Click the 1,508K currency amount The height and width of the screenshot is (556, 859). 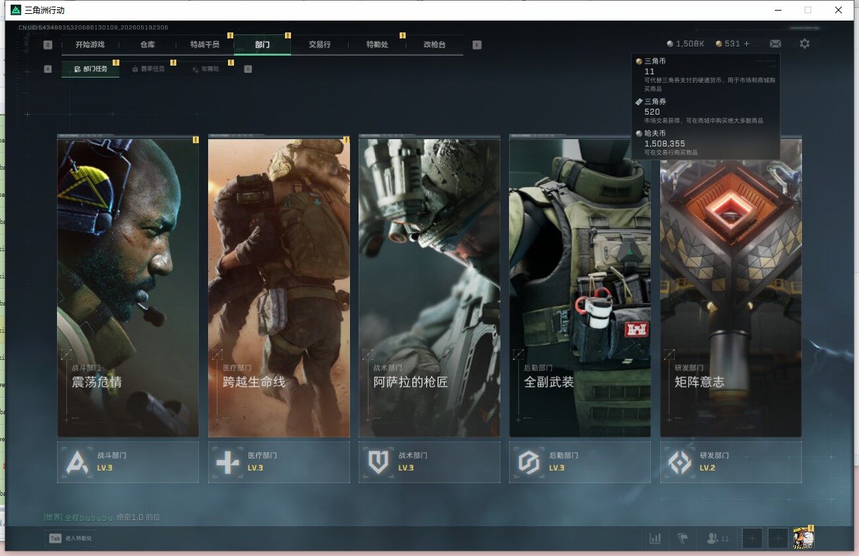pos(690,44)
